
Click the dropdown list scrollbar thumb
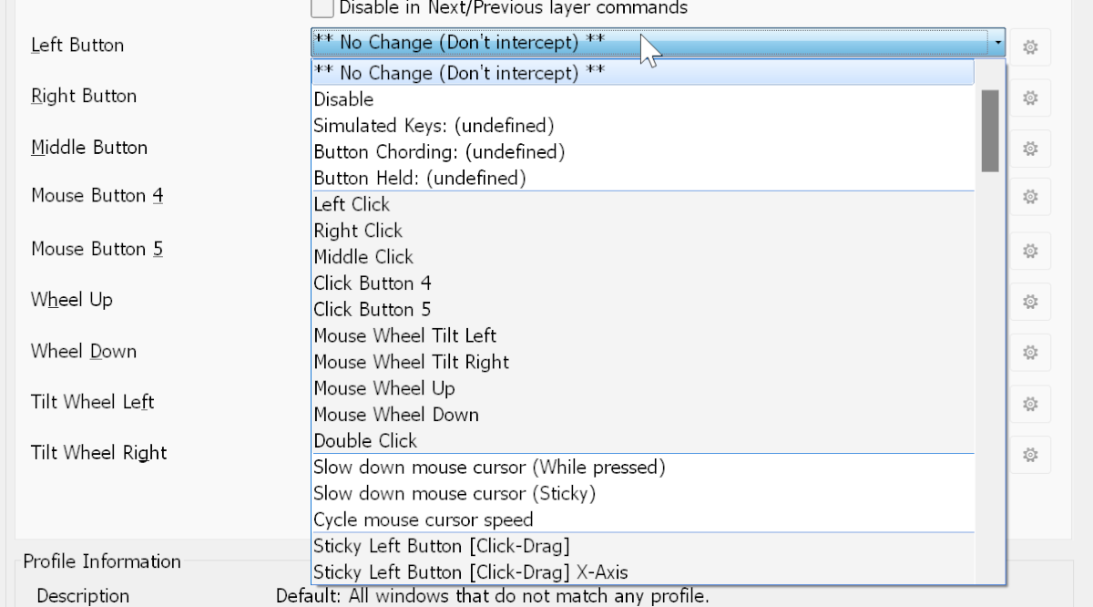990,130
